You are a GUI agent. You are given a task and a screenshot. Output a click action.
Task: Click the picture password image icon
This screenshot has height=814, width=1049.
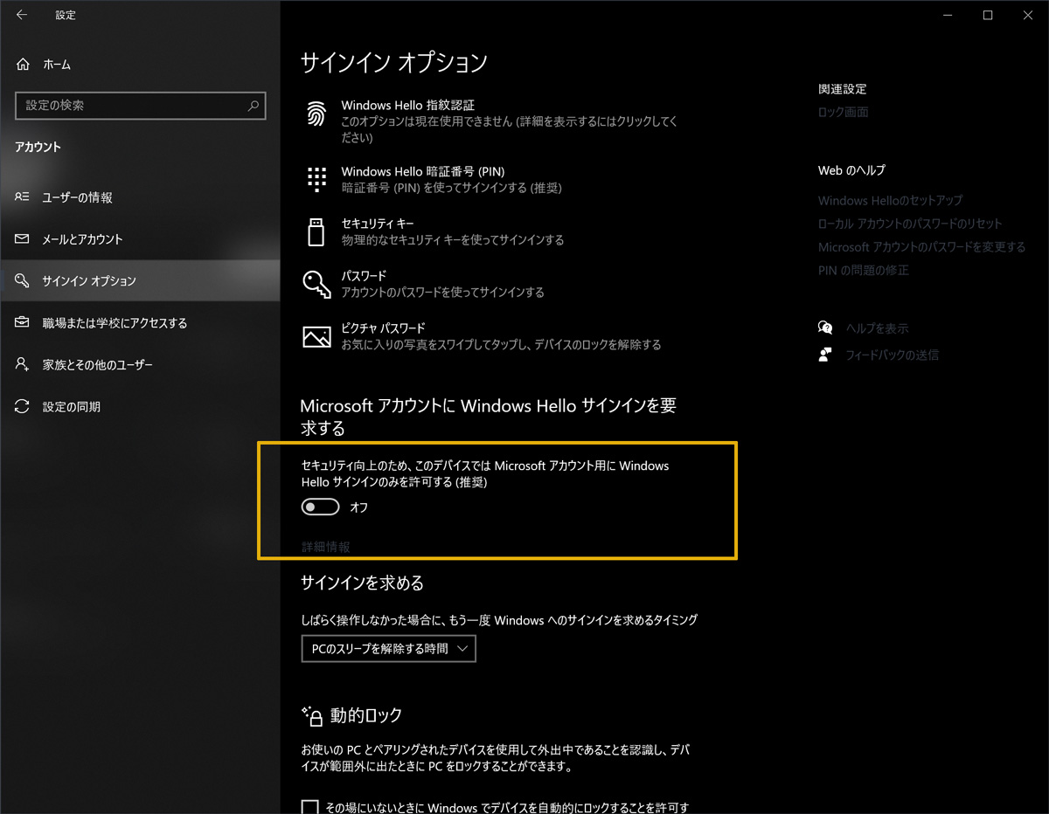316,336
